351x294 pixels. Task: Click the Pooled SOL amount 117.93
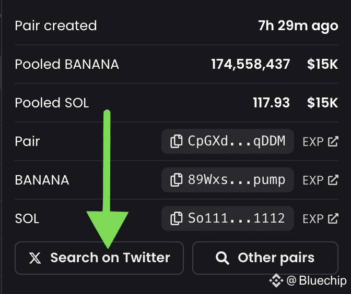[x=271, y=103]
